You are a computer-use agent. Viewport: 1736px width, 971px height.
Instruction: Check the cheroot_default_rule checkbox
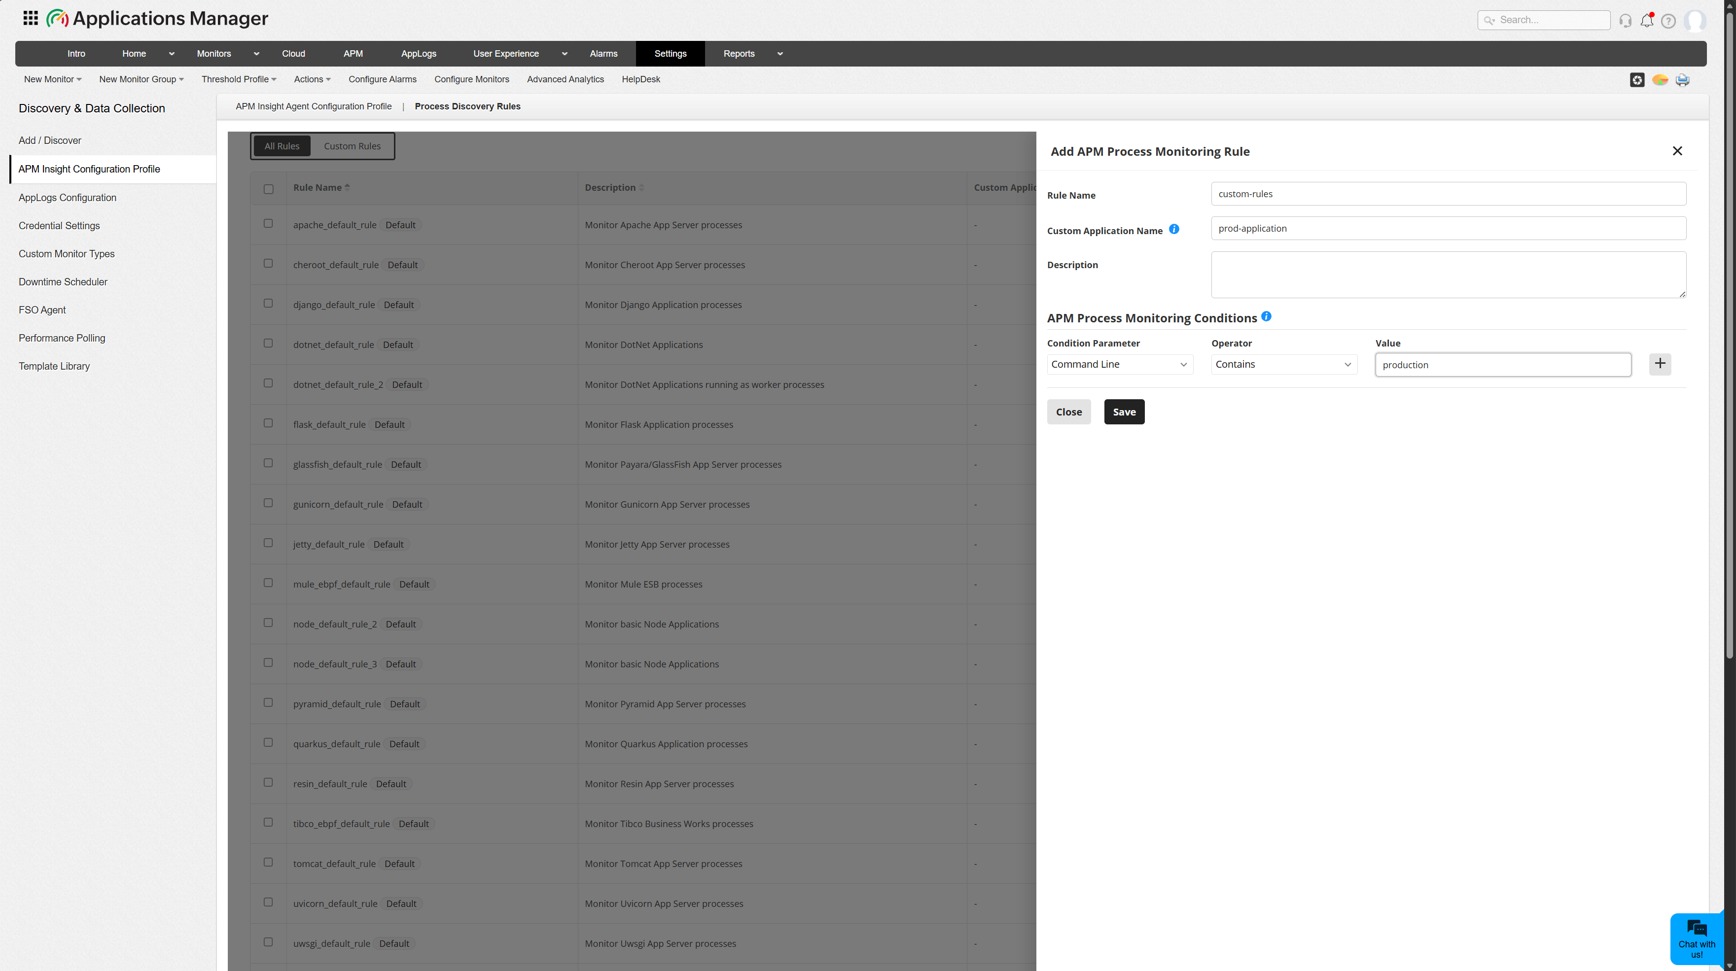click(x=268, y=264)
